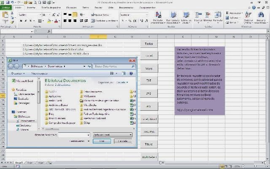This screenshot has height=169, width=270.
Task: Switch to the Vista tab
Action: (x=111, y=8)
